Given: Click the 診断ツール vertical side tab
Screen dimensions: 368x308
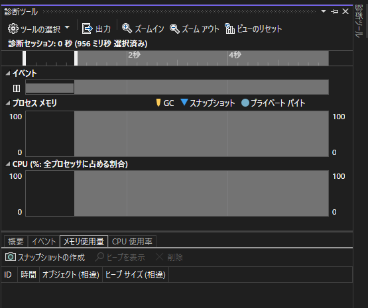Looking at the screenshot, I should click(x=359, y=21).
